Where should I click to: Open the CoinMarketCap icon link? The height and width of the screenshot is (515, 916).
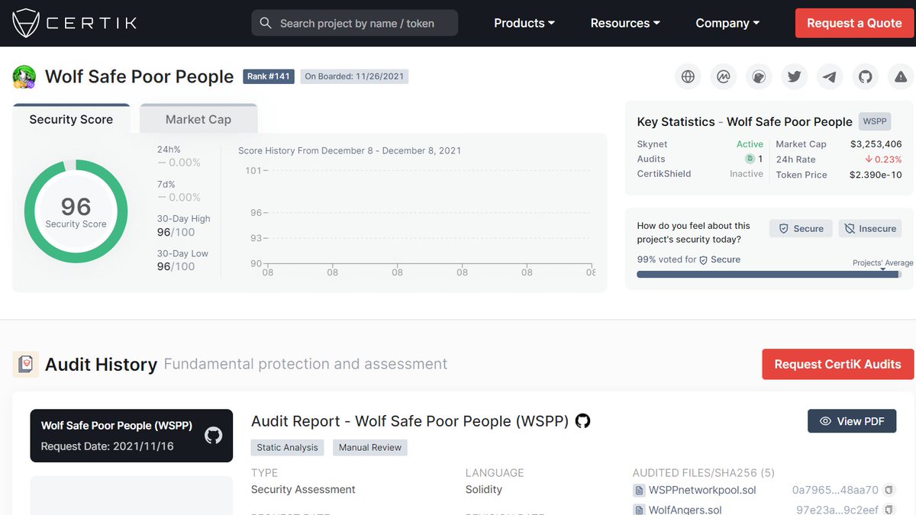(724, 76)
